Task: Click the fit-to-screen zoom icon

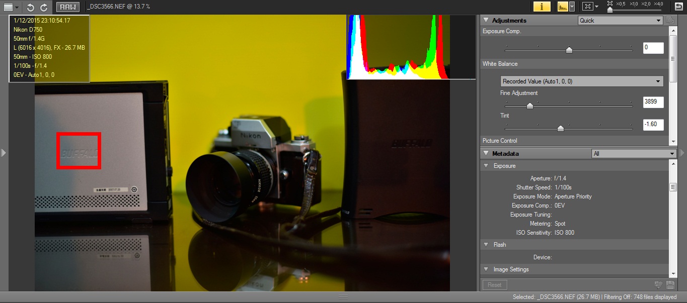Action: point(587,7)
